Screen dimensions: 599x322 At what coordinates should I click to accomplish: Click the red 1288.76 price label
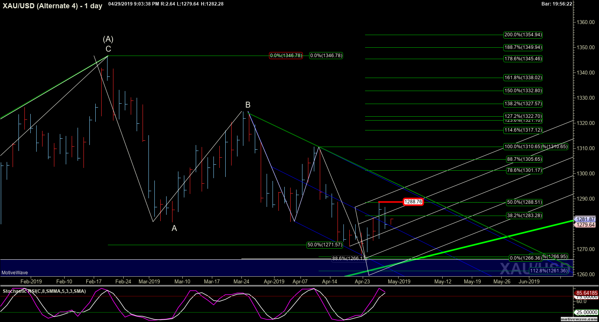[x=413, y=202]
